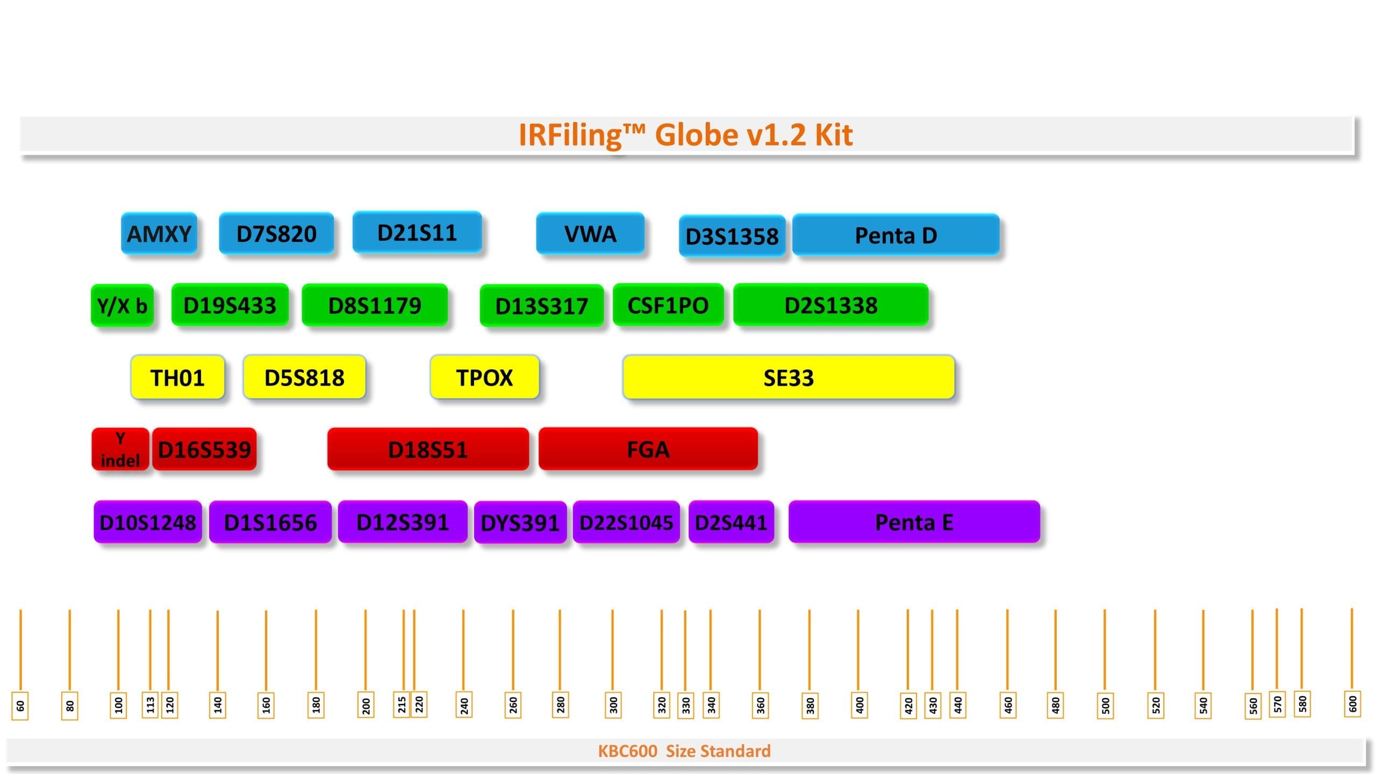
Task: Click the red Y indel box
Action: point(120,449)
